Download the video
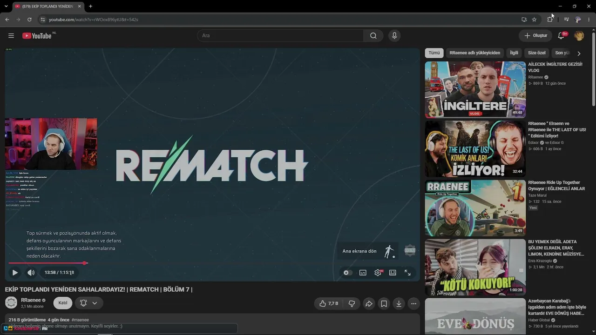596x335 pixels. tap(399, 303)
